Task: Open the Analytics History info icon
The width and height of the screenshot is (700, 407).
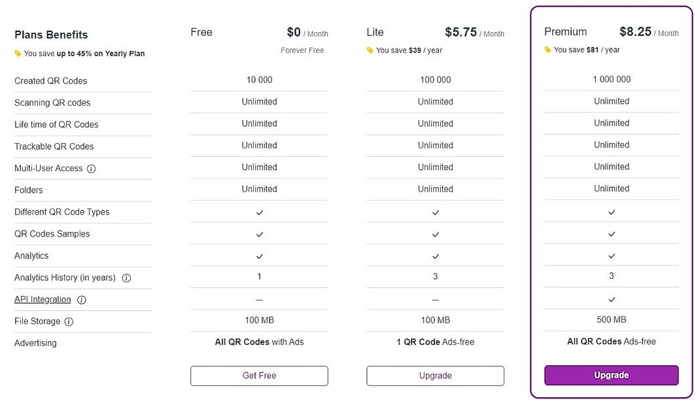Action: tap(126, 277)
